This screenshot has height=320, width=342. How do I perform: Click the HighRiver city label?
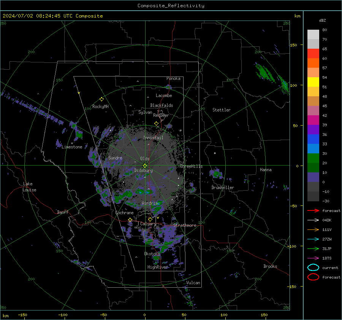click(x=157, y=267)
